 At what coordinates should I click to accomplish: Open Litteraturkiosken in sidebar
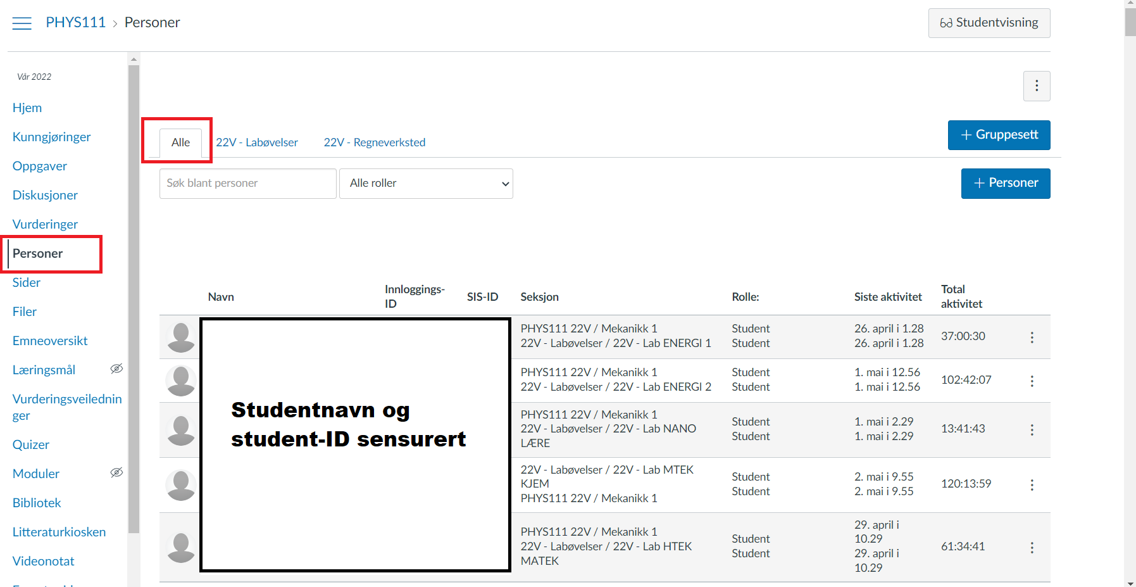(x=59, y=532)
